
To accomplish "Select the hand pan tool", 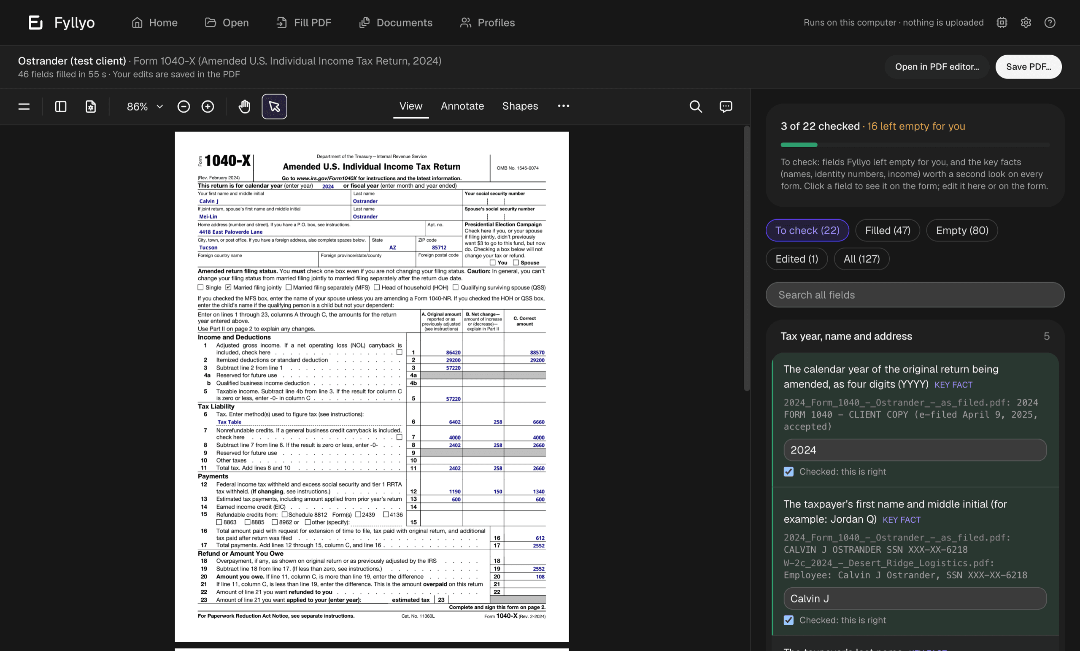I will 245,106.
